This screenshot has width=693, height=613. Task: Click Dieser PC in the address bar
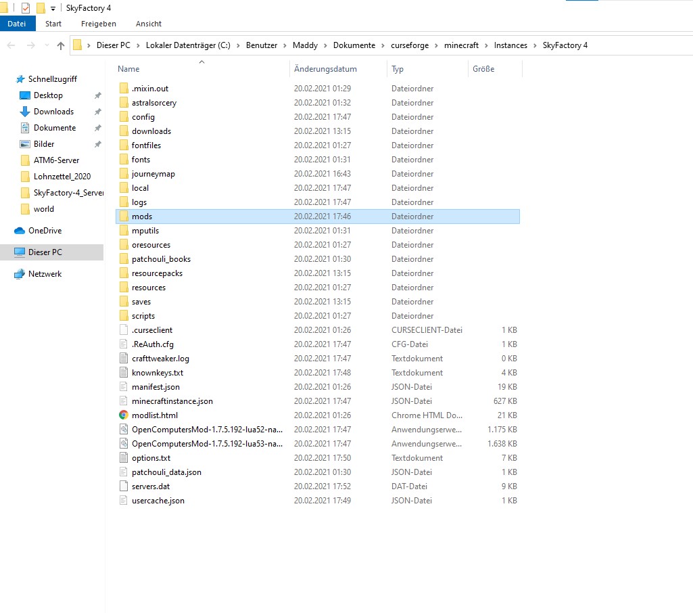pyautogui.click(x=114, y=45)
